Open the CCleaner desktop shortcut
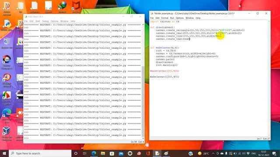Viewport: 280px width, 157px height. (x=7, y=80)
